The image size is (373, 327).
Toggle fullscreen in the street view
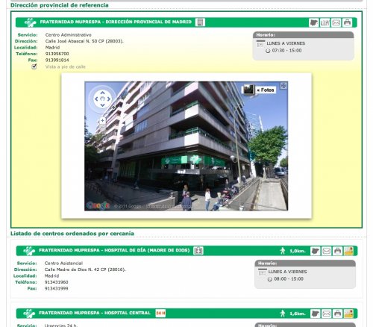[x=283, y=86]
